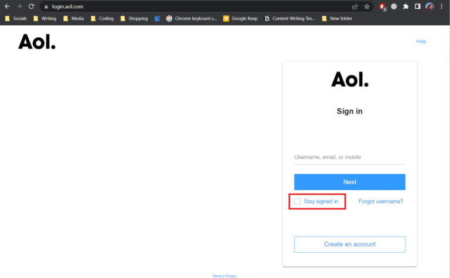Expand the Coding bookmark folder
Screen dimensions: 450x278
coord(102,18)
